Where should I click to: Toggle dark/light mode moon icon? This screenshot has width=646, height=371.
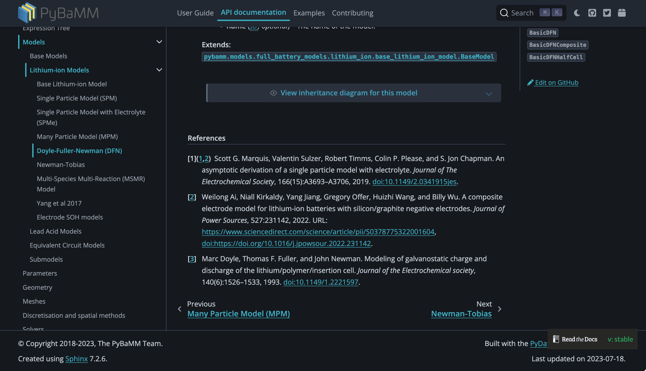click(577, 13)
